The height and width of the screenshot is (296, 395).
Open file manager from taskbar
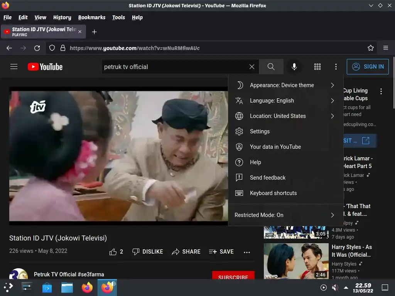pyautogui.click(x=67, y=287)
